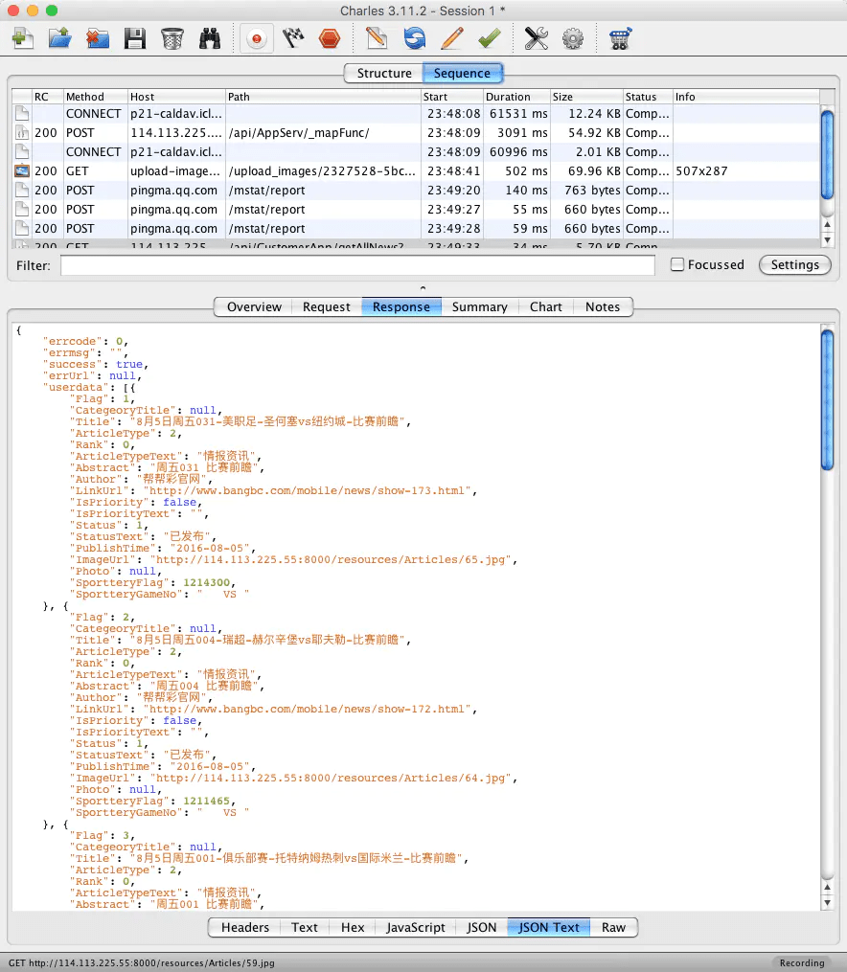Click the response pane scroll down arrow

pos(827,903)
